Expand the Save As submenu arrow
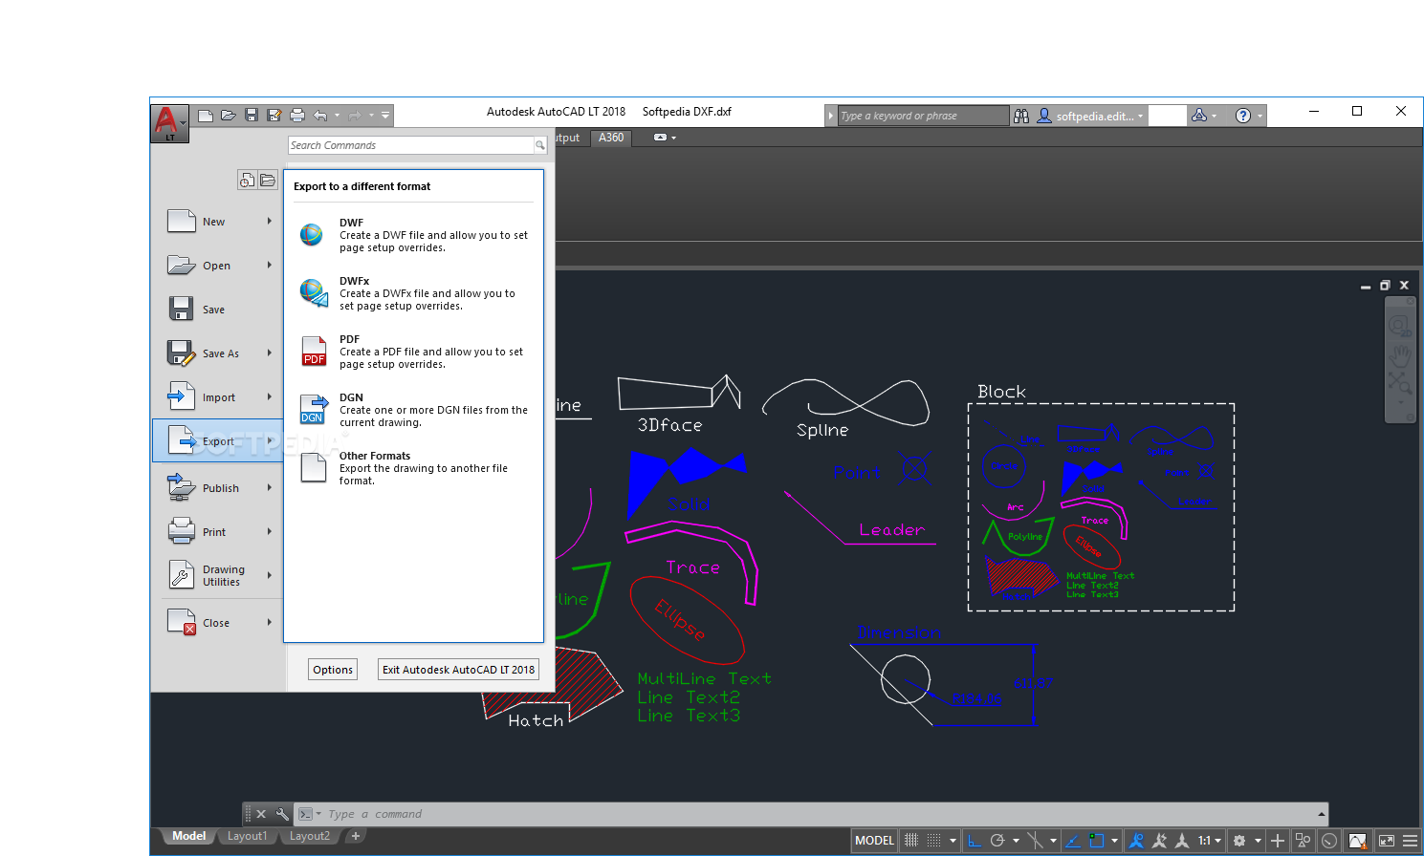The height and width of the screenshot is (856, 1424). (x=270, y=353)
